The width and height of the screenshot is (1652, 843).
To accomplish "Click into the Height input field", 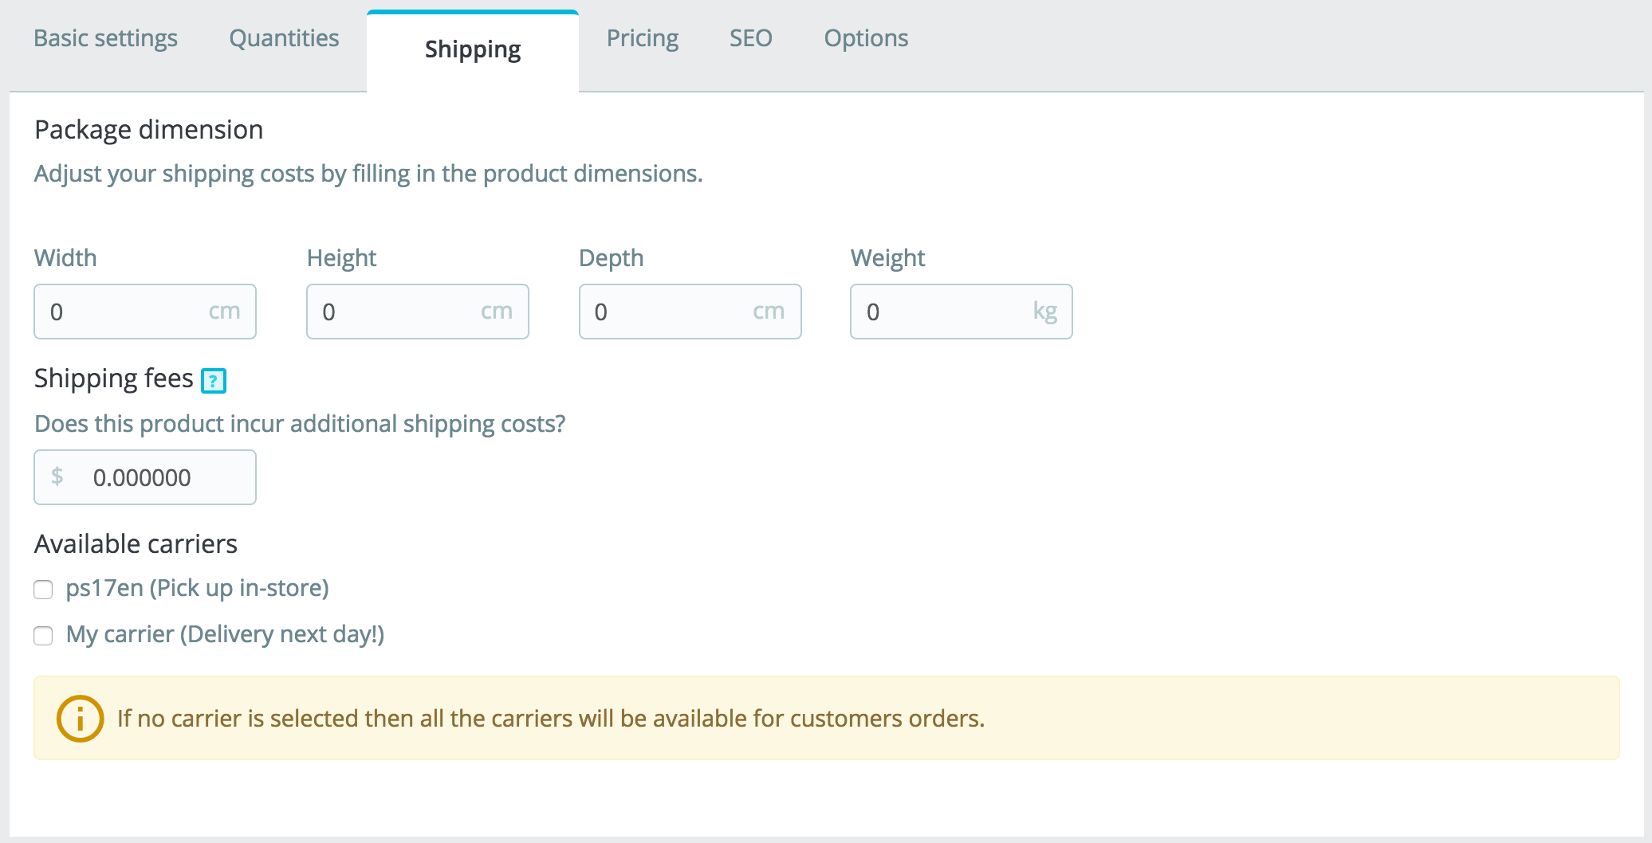I will click(x=418, y=312).
